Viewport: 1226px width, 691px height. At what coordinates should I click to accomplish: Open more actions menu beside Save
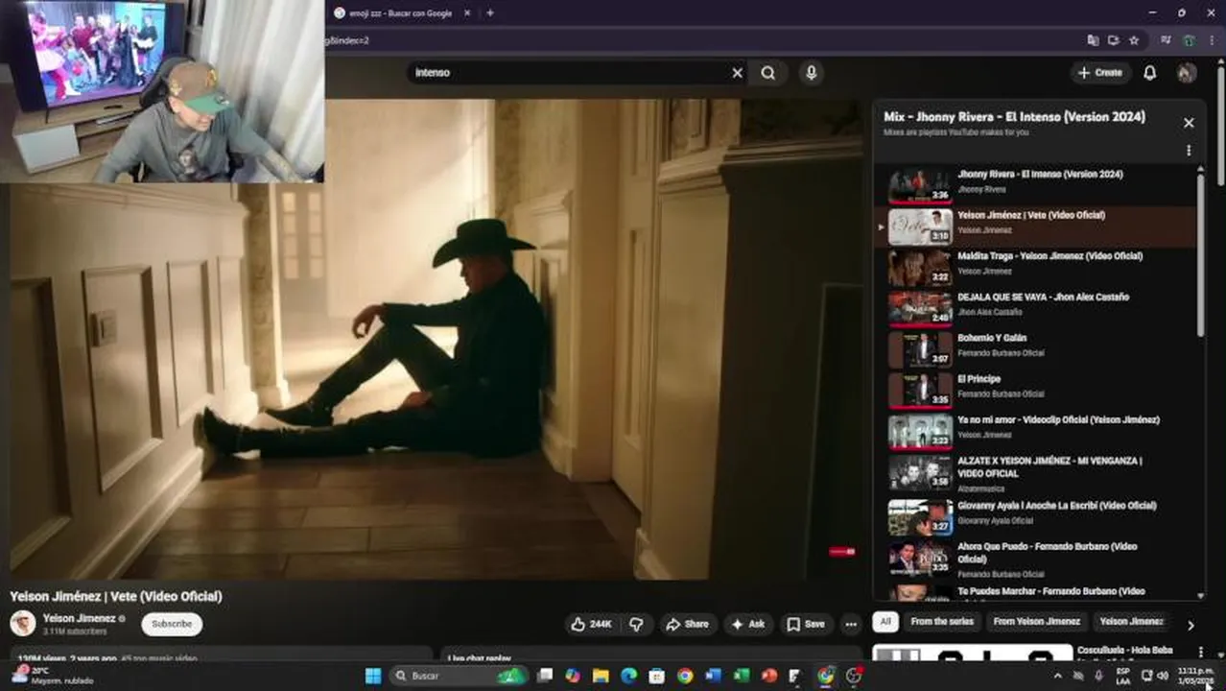(851, 624)
